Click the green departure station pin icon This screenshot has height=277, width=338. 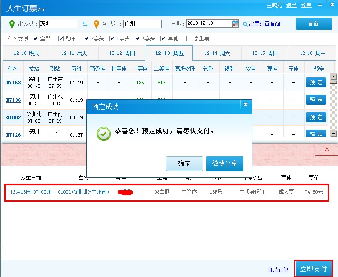pos(12,24)
